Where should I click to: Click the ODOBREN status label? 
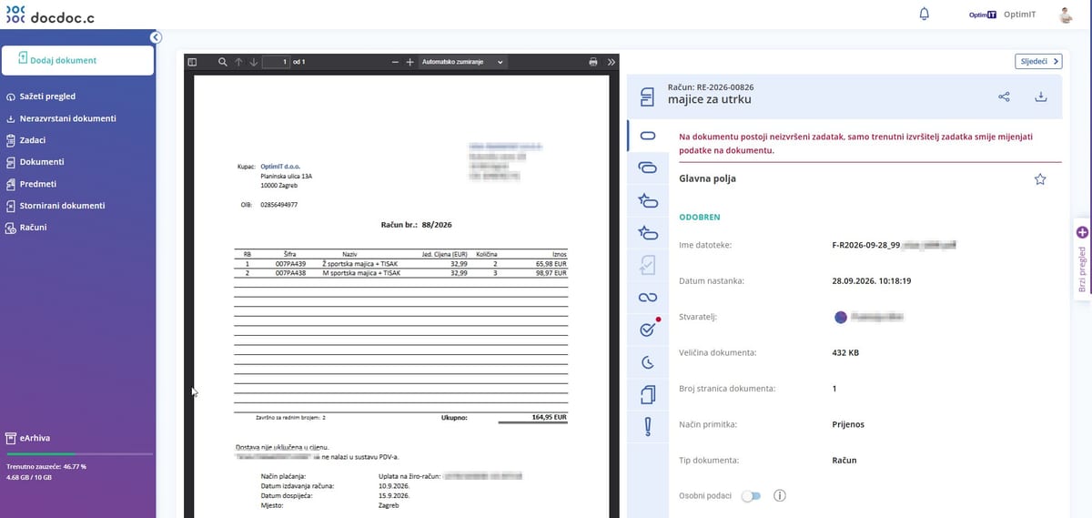pos(700,218)
